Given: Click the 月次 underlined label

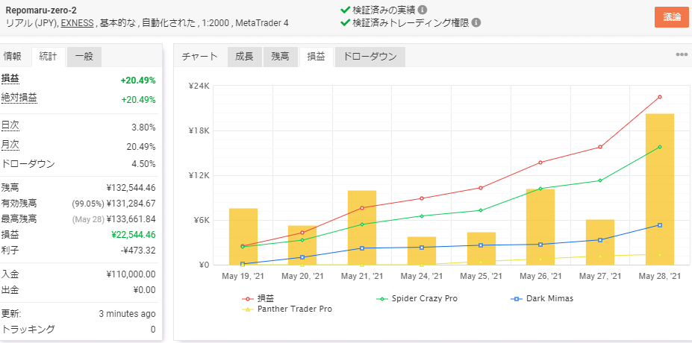Looking at the screenshot, I should (10, 145).
